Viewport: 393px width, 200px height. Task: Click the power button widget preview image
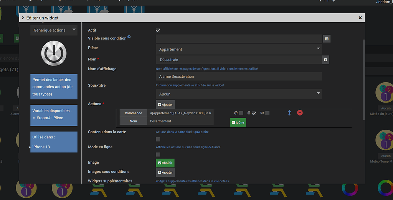click(54, 54)
